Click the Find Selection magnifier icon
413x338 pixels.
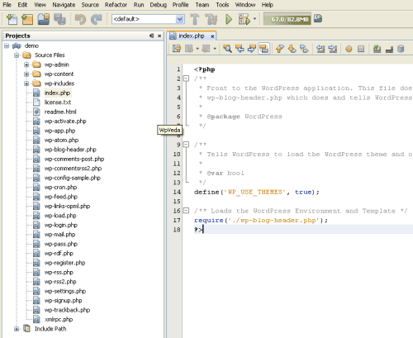coord(227,49)
